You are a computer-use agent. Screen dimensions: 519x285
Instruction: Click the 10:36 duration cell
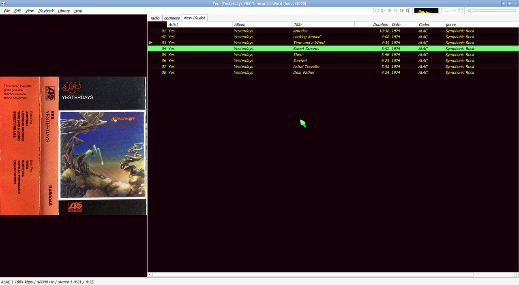click(384, 31)
